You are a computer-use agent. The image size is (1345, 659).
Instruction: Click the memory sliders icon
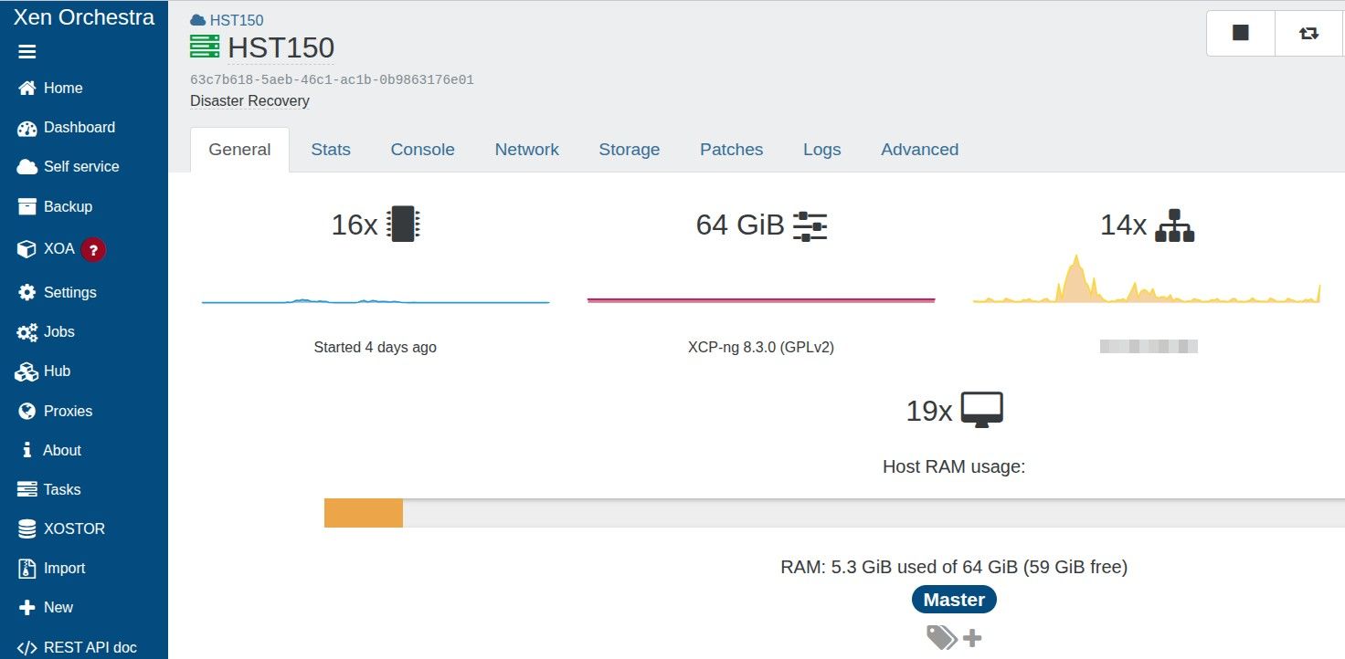810,225
